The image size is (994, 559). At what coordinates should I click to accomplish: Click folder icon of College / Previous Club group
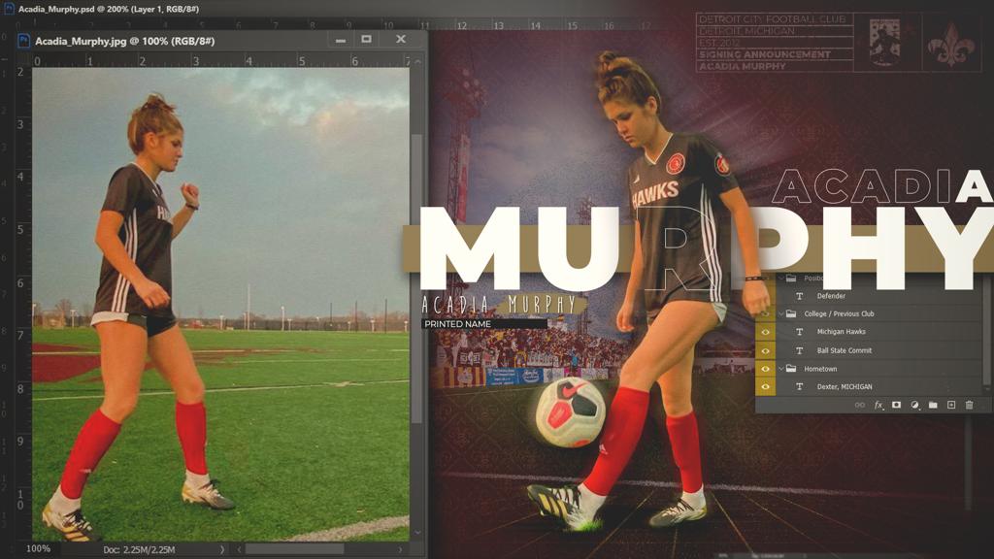(791, 313)
